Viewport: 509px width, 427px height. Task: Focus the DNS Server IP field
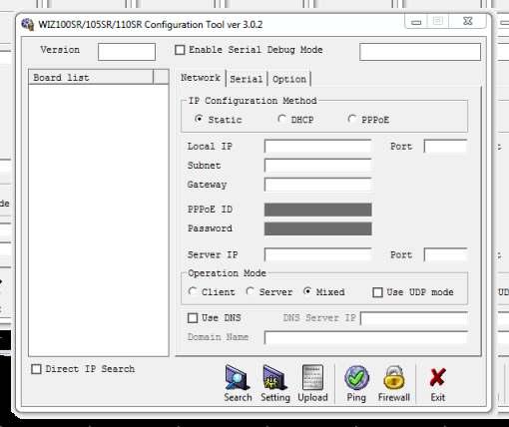pyautogui.click(x=414, y=318)
